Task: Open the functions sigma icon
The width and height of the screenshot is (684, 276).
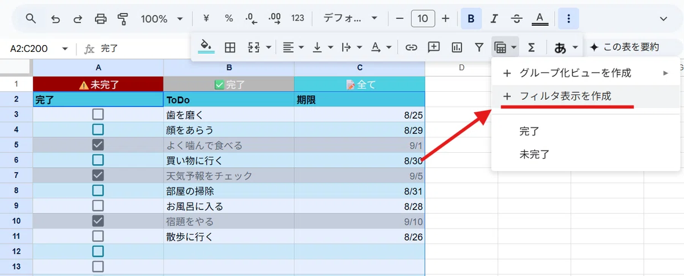Action: coord(531,47)
